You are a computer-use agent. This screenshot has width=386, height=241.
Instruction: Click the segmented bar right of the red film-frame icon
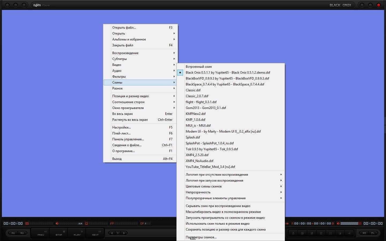41,224
